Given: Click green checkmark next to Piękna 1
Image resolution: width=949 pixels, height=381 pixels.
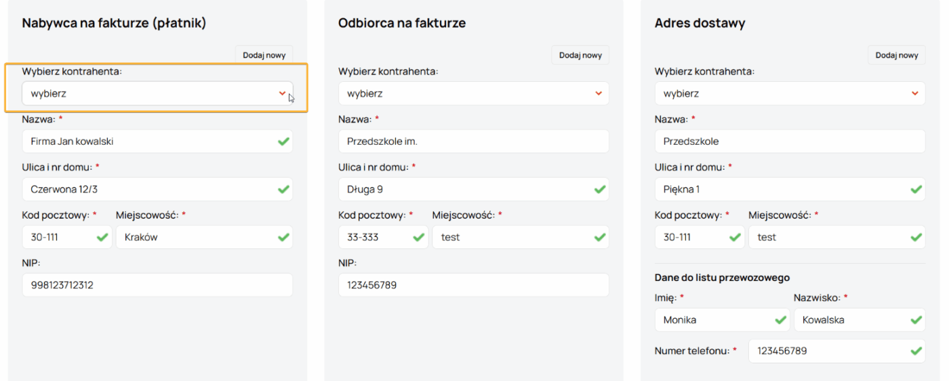Looking at the screenshot, I should [916, 189].
